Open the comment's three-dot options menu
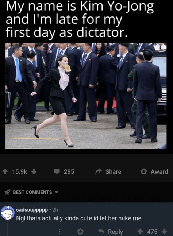The height and width of the screenshot is (236, 173). pos(59,232)
